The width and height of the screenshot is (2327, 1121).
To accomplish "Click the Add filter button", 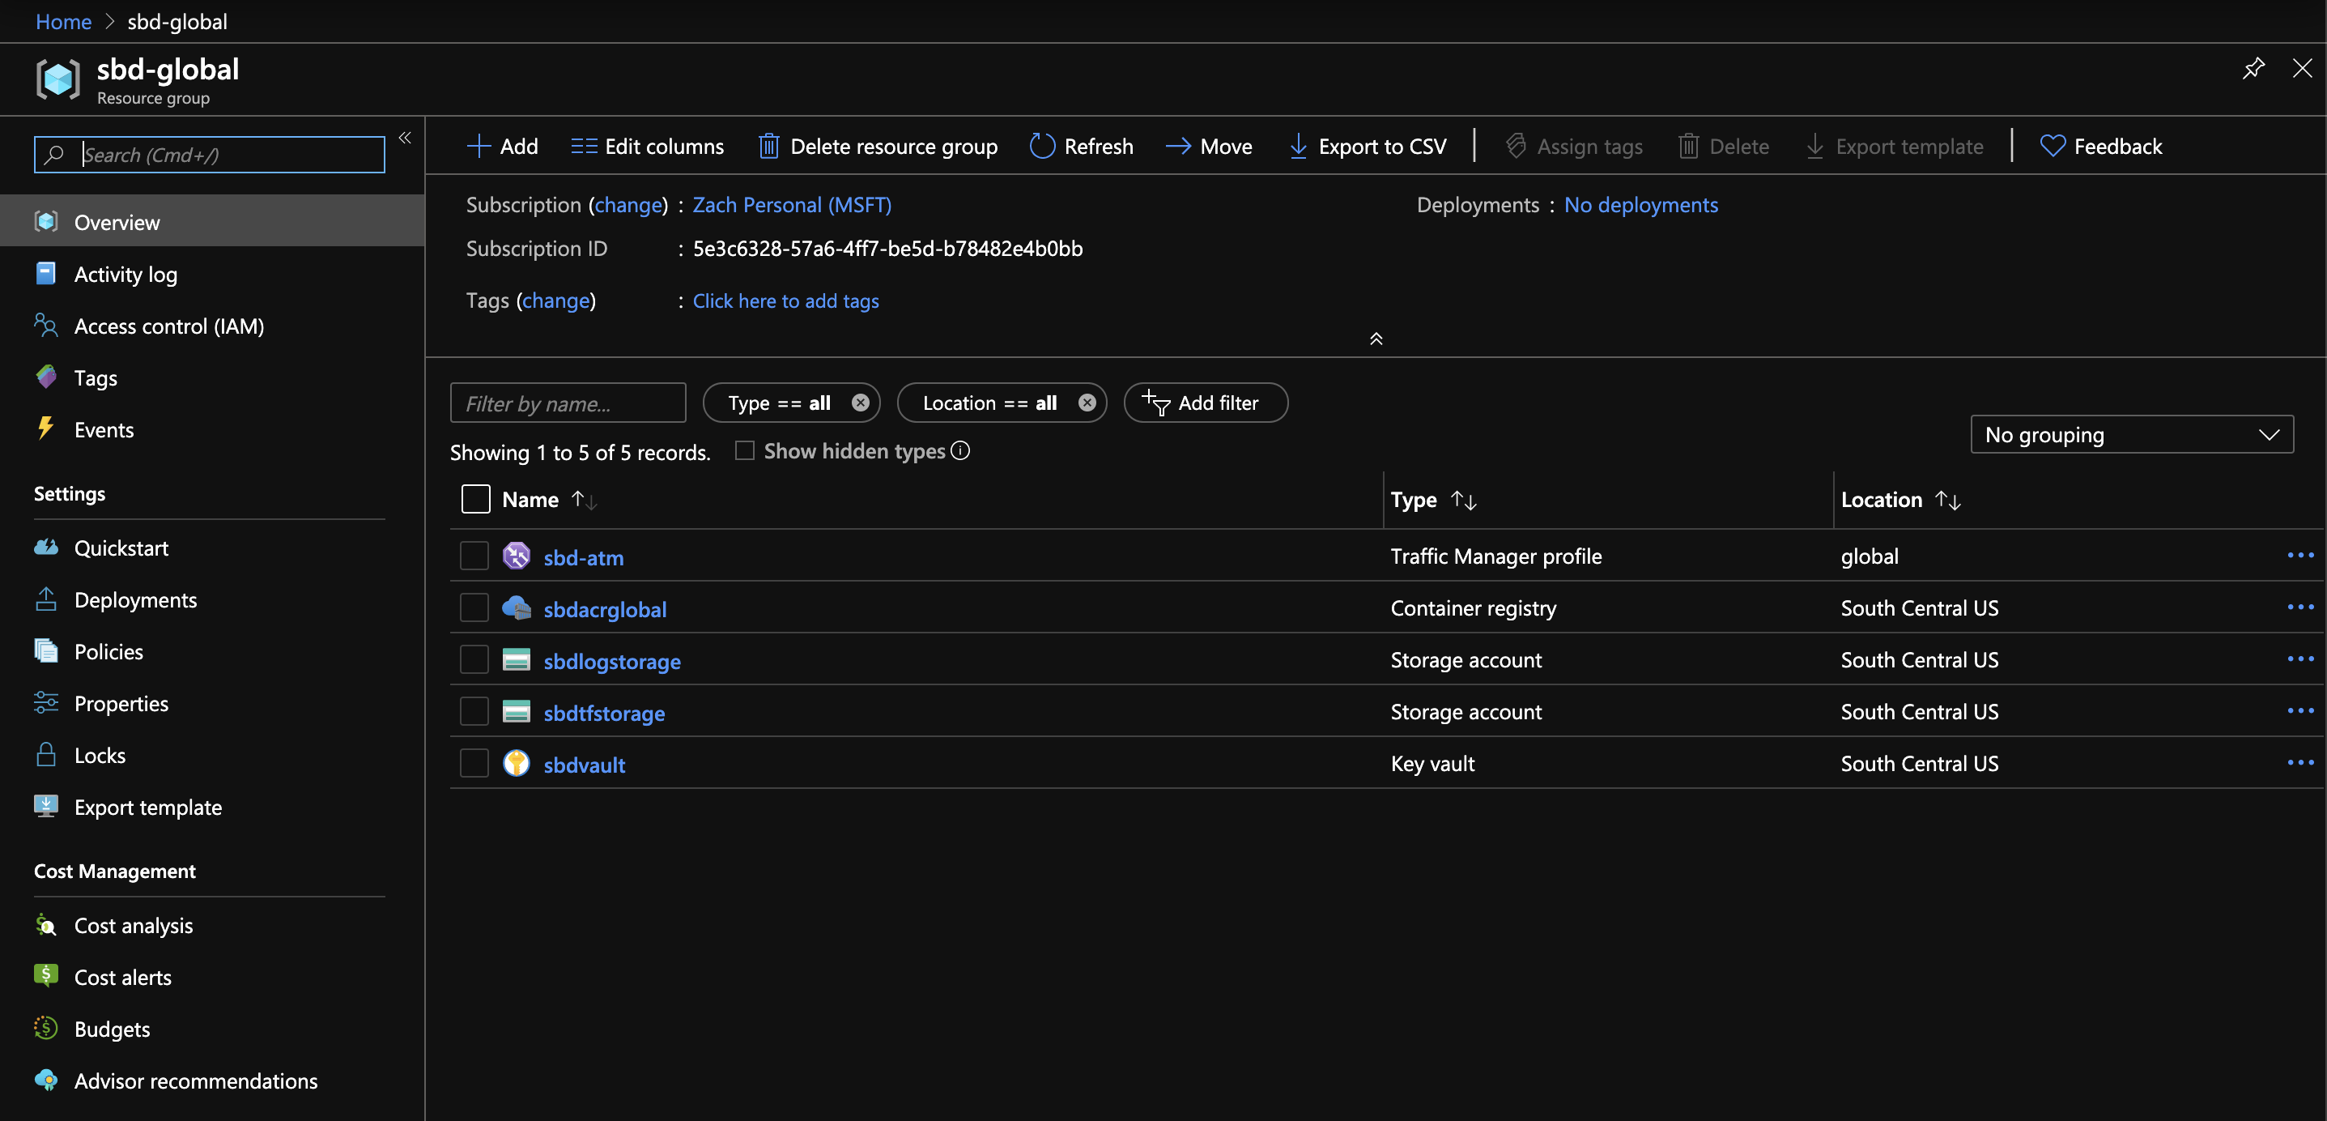I will (1205, 403).
